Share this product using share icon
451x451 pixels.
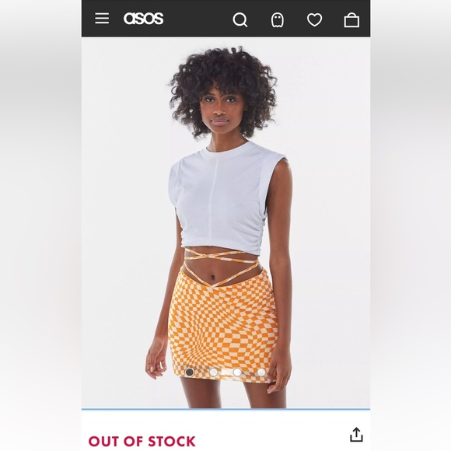click(x=356, y=435)
